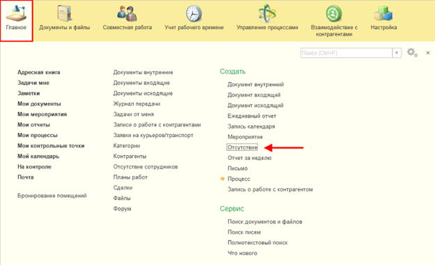This screenshot has width=435, height=265.
Task: Open Мои документы
Action: (x=39, y=104)
